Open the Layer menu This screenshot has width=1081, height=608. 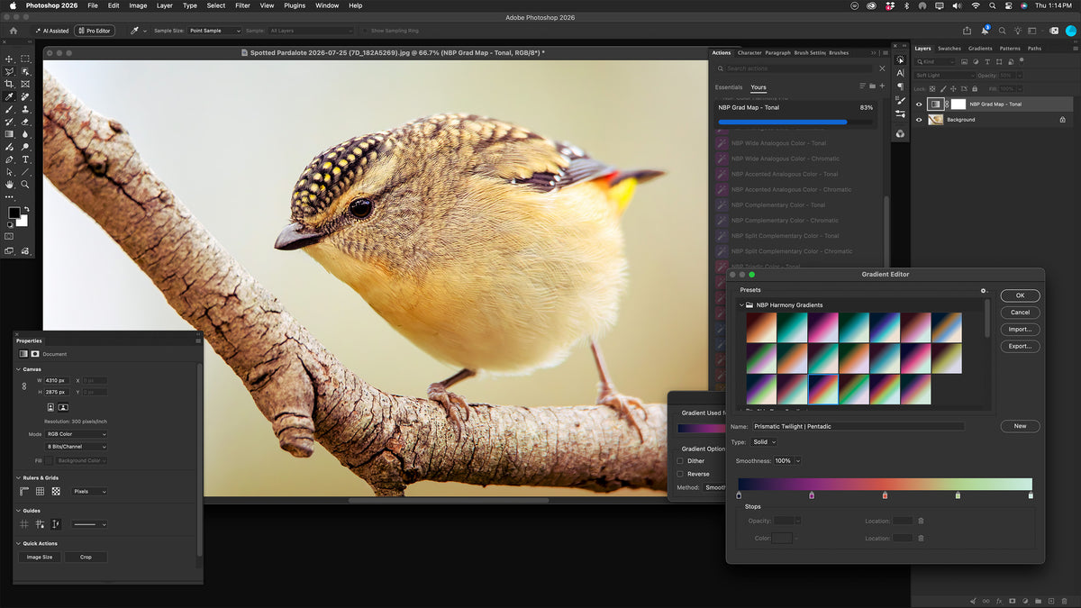[164, 5]
